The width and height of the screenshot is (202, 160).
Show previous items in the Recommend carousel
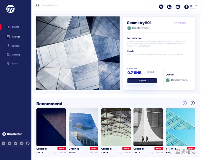pos(184,103)
